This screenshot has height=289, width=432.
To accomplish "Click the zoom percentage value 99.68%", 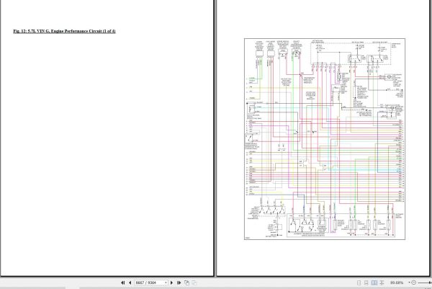I will pos(397,283).
